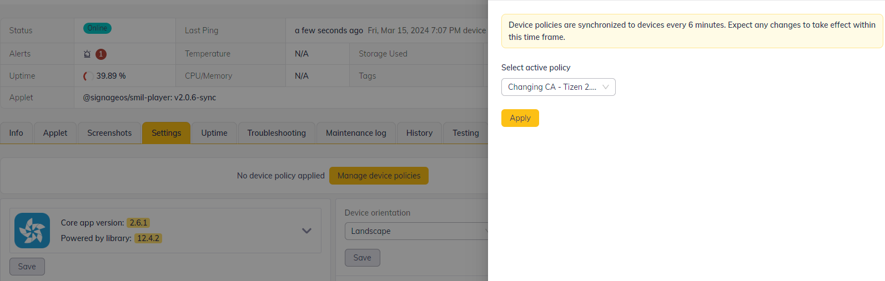Switch to the Info tab
The image size is (885, 281).
pyautogui.click(x=16, y=133)
